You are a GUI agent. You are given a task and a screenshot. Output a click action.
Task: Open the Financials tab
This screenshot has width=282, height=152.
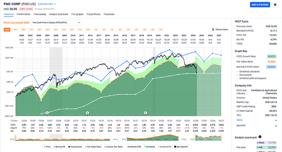[109, 14]
